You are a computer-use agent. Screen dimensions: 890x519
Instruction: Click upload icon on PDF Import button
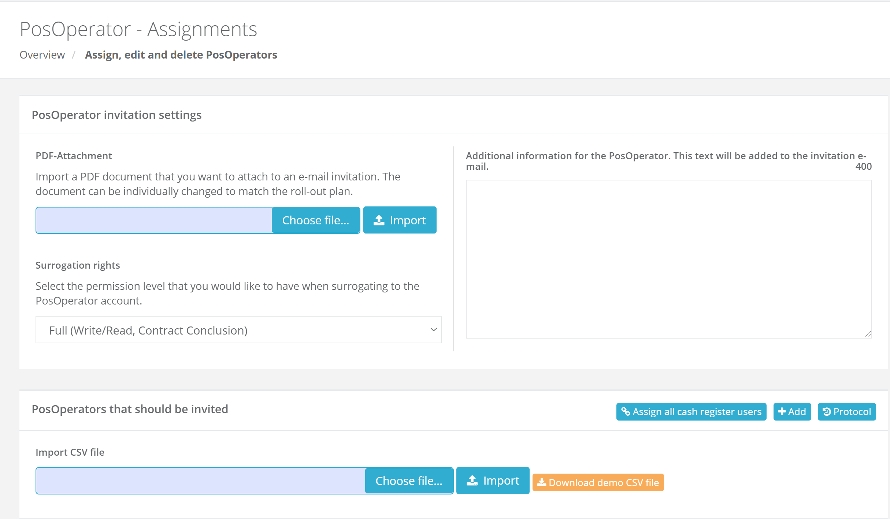(x=379, y=220)
